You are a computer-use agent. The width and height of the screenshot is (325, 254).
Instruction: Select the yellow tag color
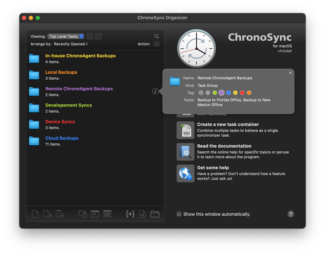point(235,93)
